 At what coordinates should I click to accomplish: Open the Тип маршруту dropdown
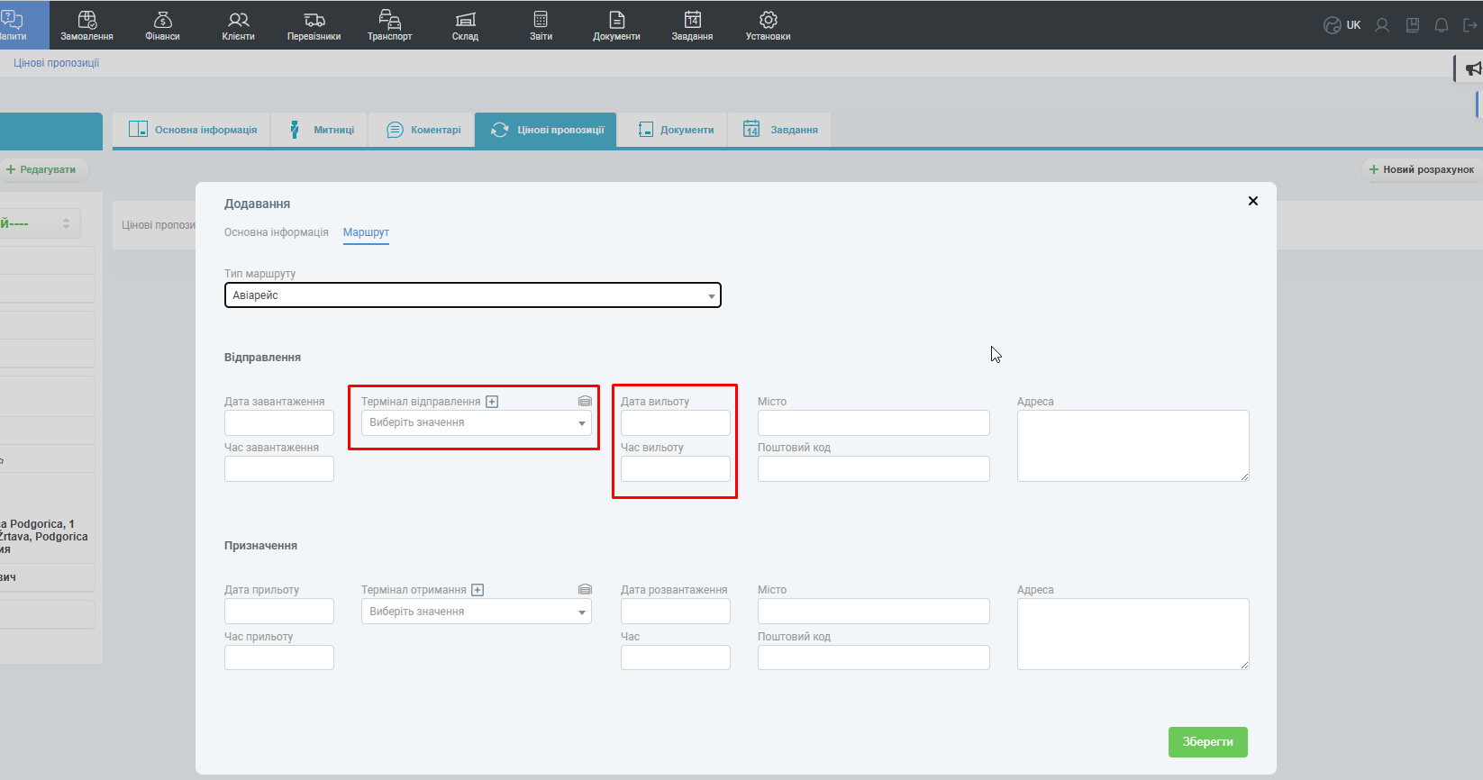point(473,295)
